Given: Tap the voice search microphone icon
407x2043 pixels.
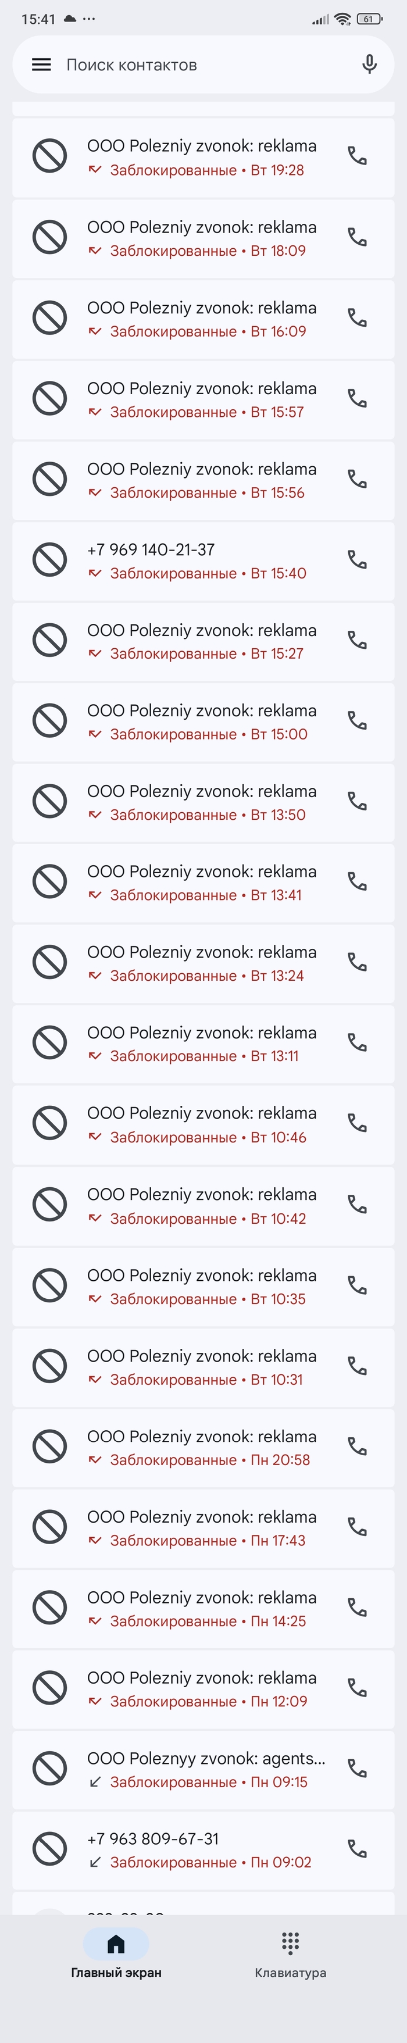Looking at the screenshot, I should [x=369, y=65].
